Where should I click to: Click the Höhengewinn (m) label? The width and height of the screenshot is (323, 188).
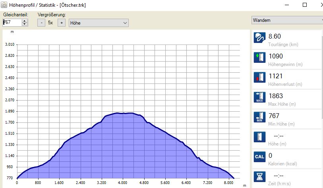click(285, 64)
